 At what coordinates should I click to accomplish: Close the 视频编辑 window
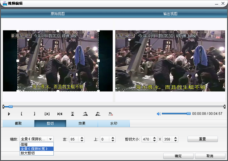(x=223, y=3)
